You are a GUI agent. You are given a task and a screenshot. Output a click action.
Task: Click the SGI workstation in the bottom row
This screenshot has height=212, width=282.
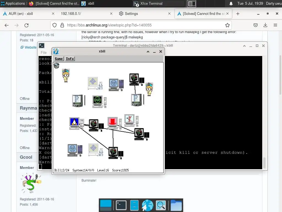click(75, 150)
